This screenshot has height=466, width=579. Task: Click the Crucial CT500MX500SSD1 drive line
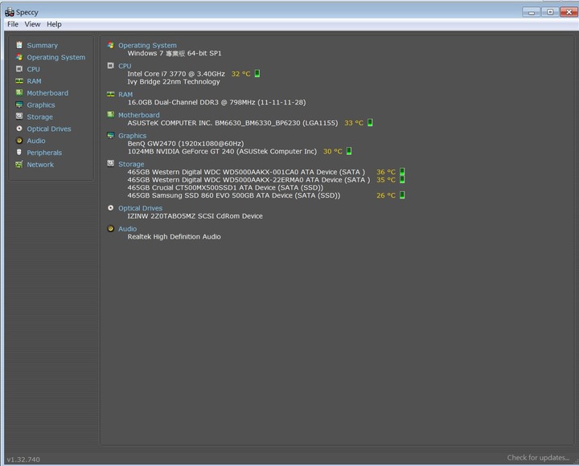pyautogui.click(x=225, y=187)
